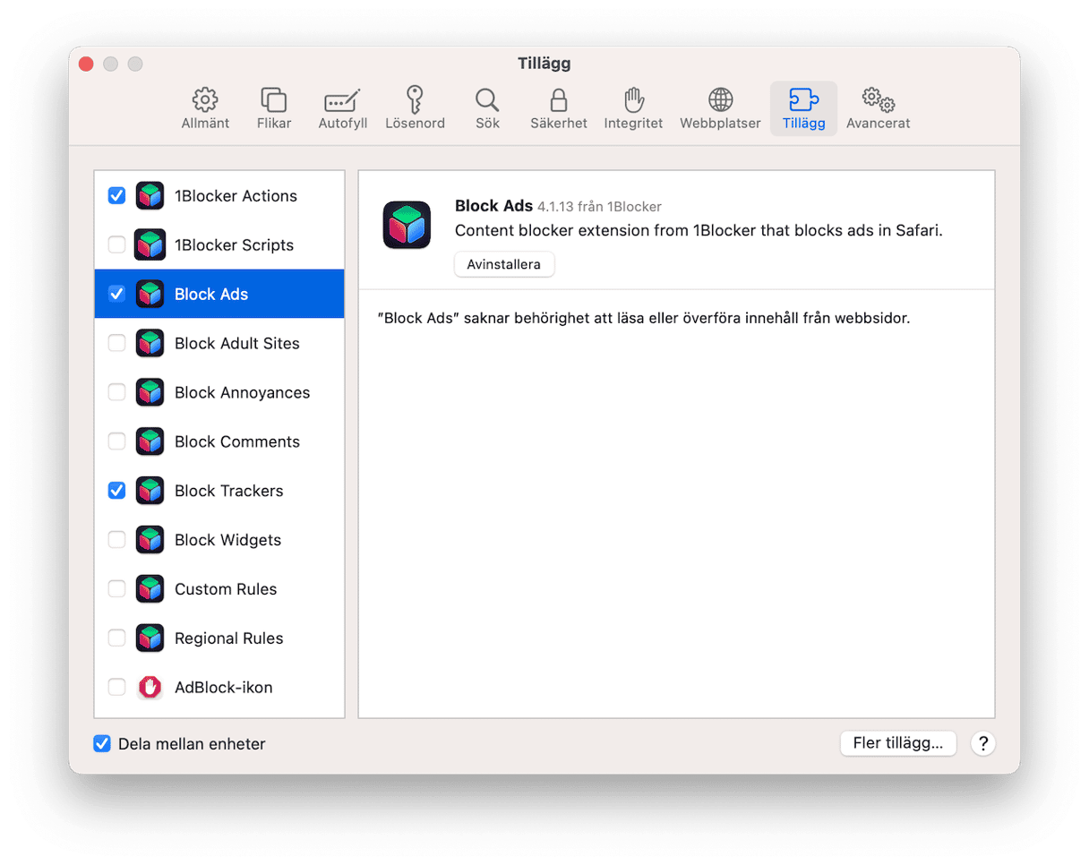Disable the Block Trackers checkbox

pos(116,491)
